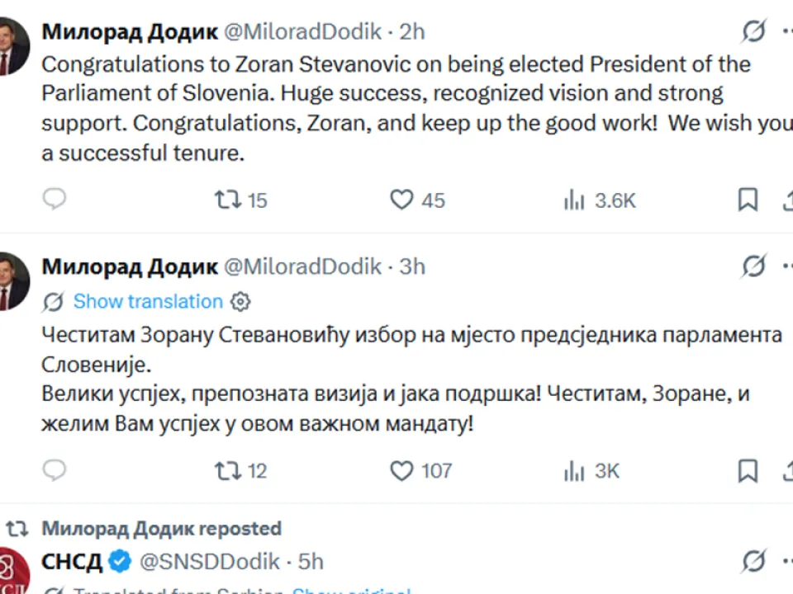Click Милорад Додик reposted label
Image resolution: width=793 pixels, height=594 pixels.
161,528
